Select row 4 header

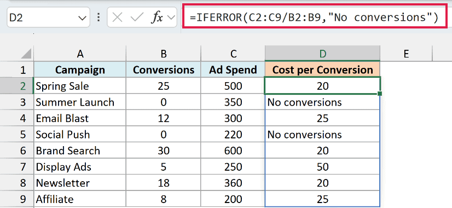[17, 118]
